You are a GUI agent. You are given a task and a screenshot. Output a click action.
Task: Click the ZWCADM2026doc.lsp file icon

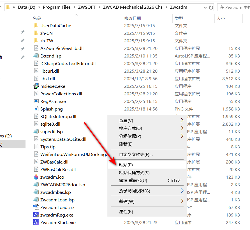36,185
